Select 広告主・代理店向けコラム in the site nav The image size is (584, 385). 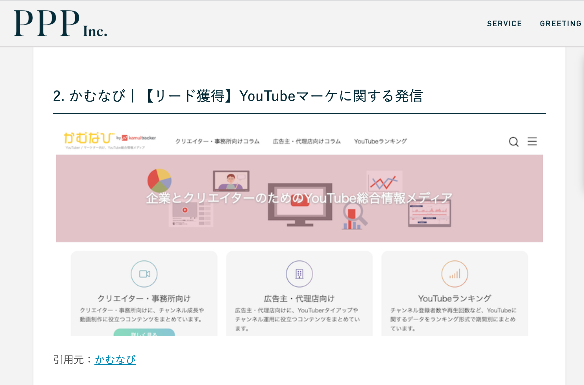click(307, 142)
